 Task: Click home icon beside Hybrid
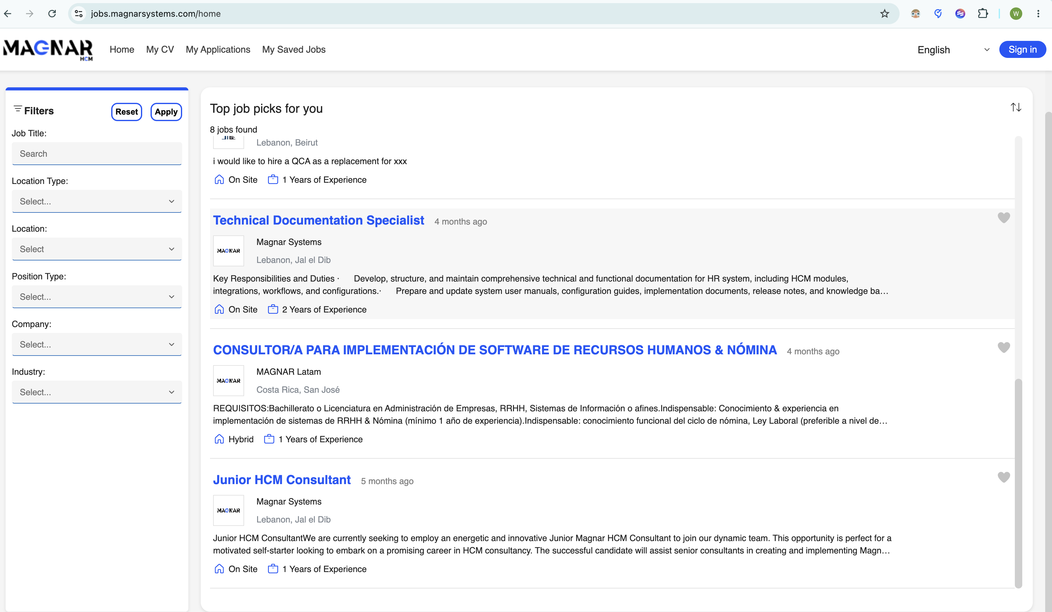pos(219,439)
